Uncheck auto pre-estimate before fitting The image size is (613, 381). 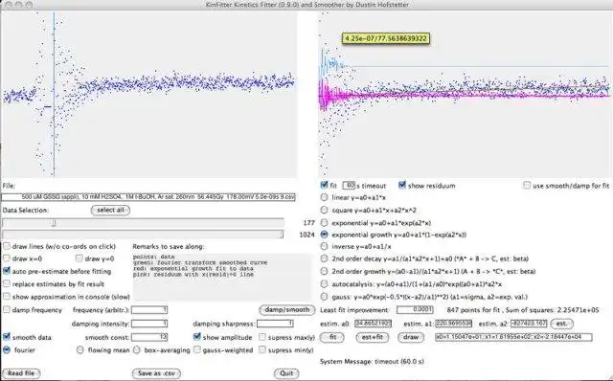click(x=7, y=271)
